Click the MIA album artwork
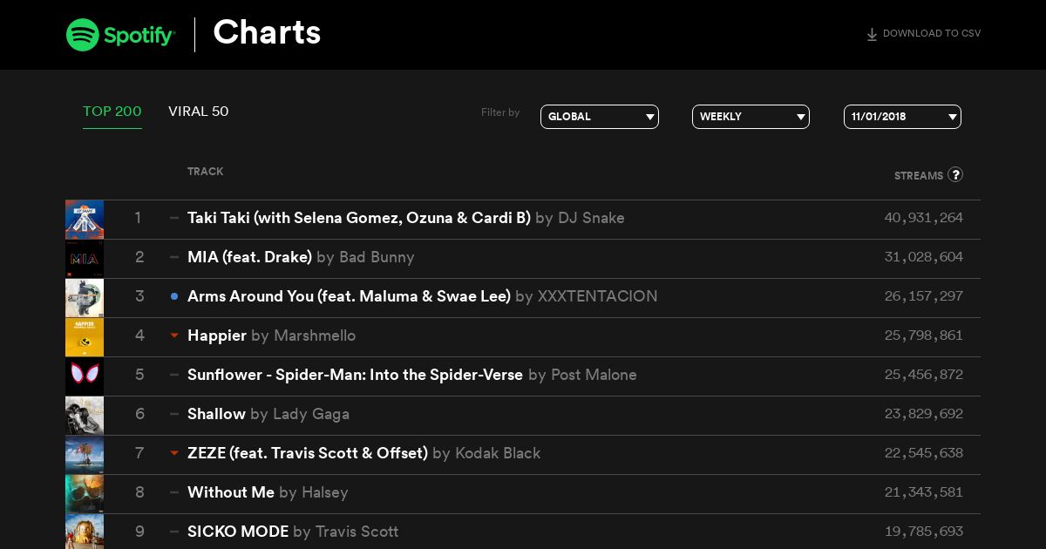The width and height of the screenshot is (1046, 549). (85, 259)
